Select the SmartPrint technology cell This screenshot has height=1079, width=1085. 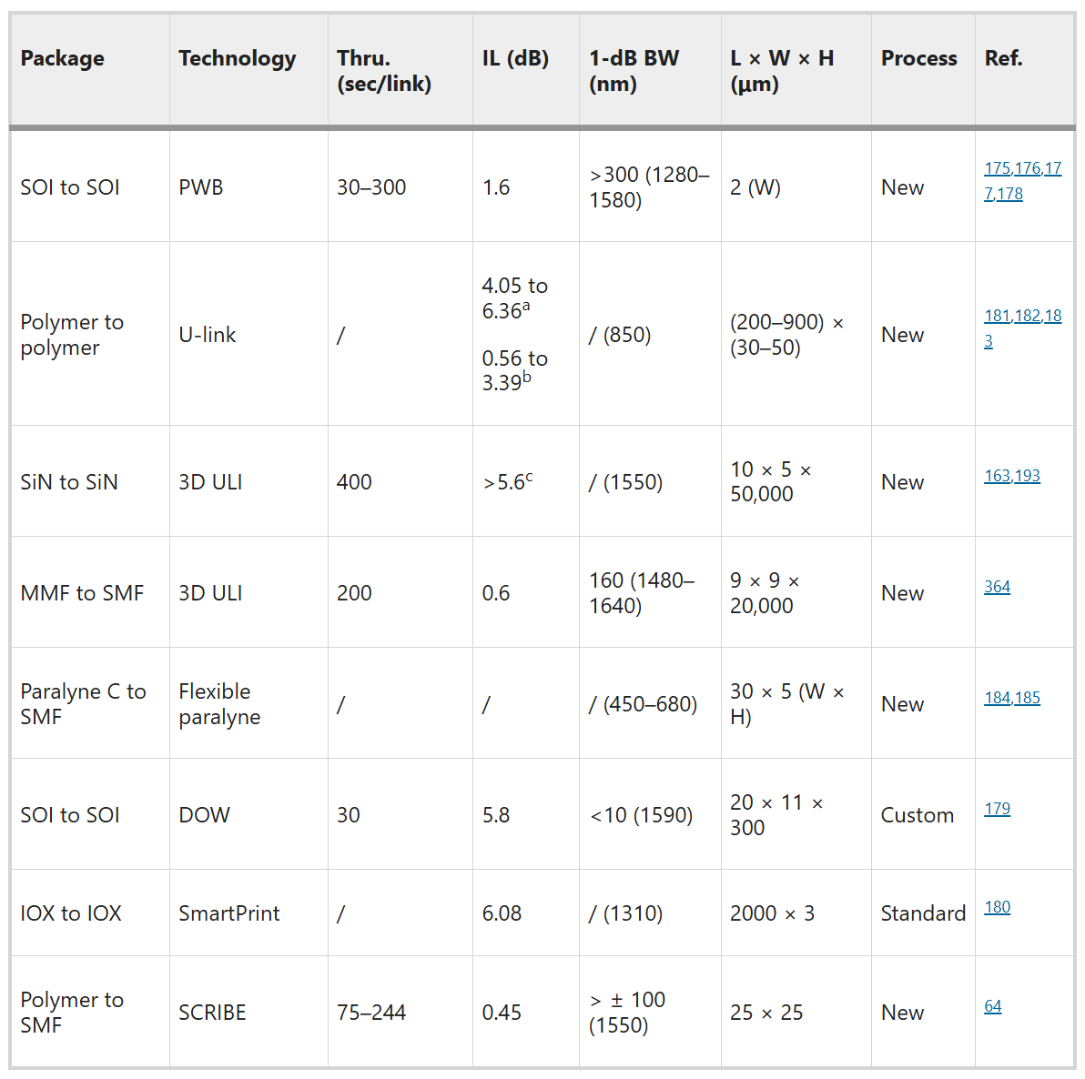click(228, 913)
